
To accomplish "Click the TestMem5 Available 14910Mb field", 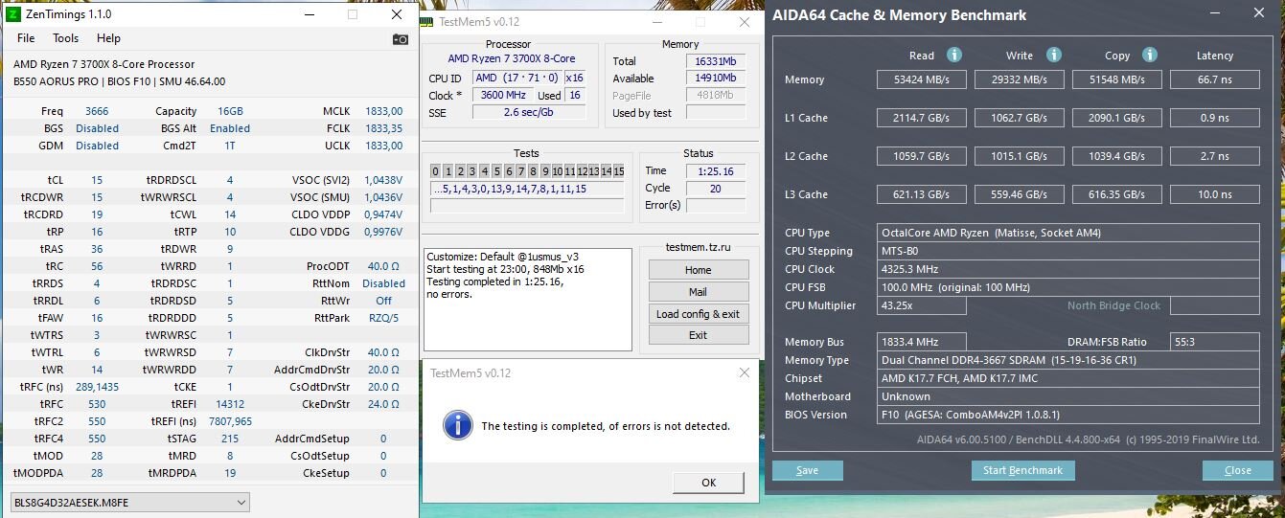I will click(716, 79).
